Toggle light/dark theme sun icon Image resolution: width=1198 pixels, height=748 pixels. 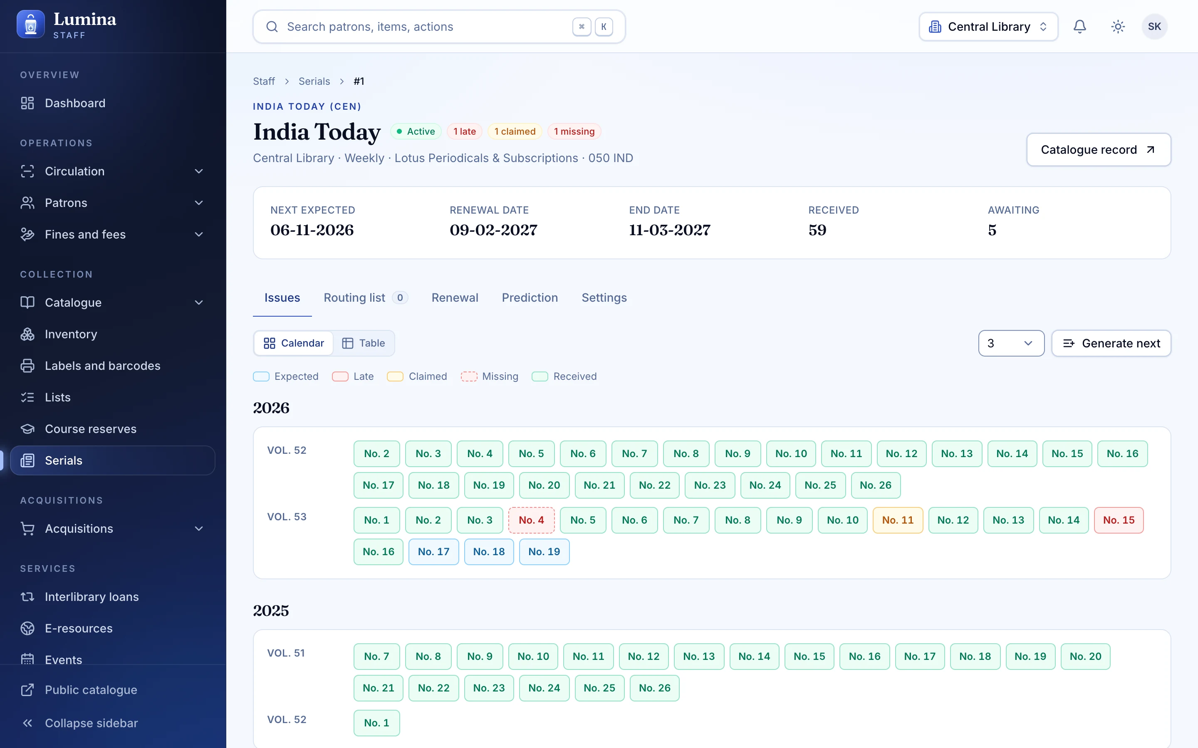[x=1118, y=27]
